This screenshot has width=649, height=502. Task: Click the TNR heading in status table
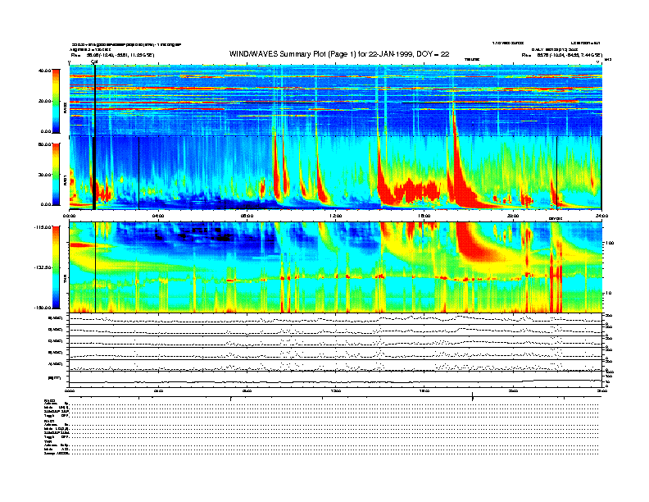click(47, 441)
